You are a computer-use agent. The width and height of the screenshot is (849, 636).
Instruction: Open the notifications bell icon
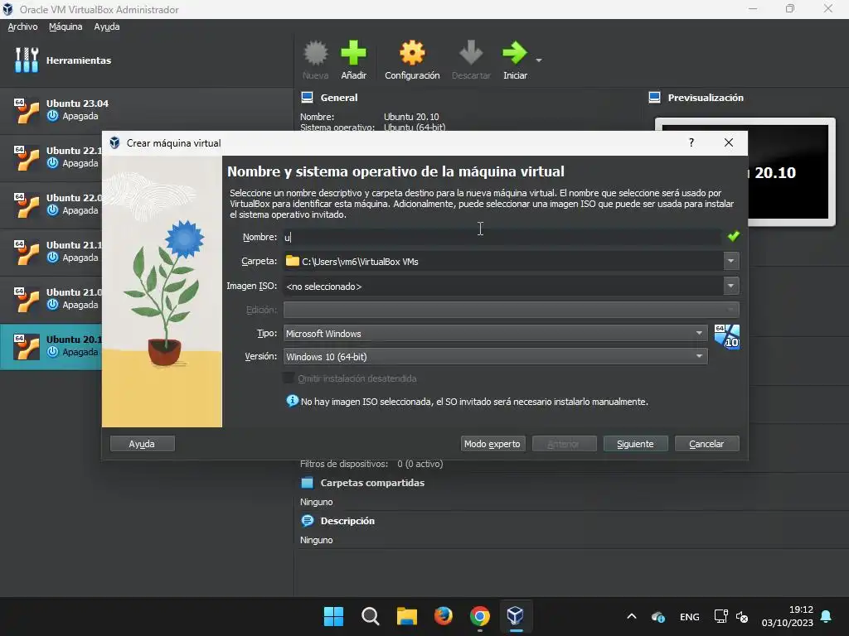click(x=827, y=616)
